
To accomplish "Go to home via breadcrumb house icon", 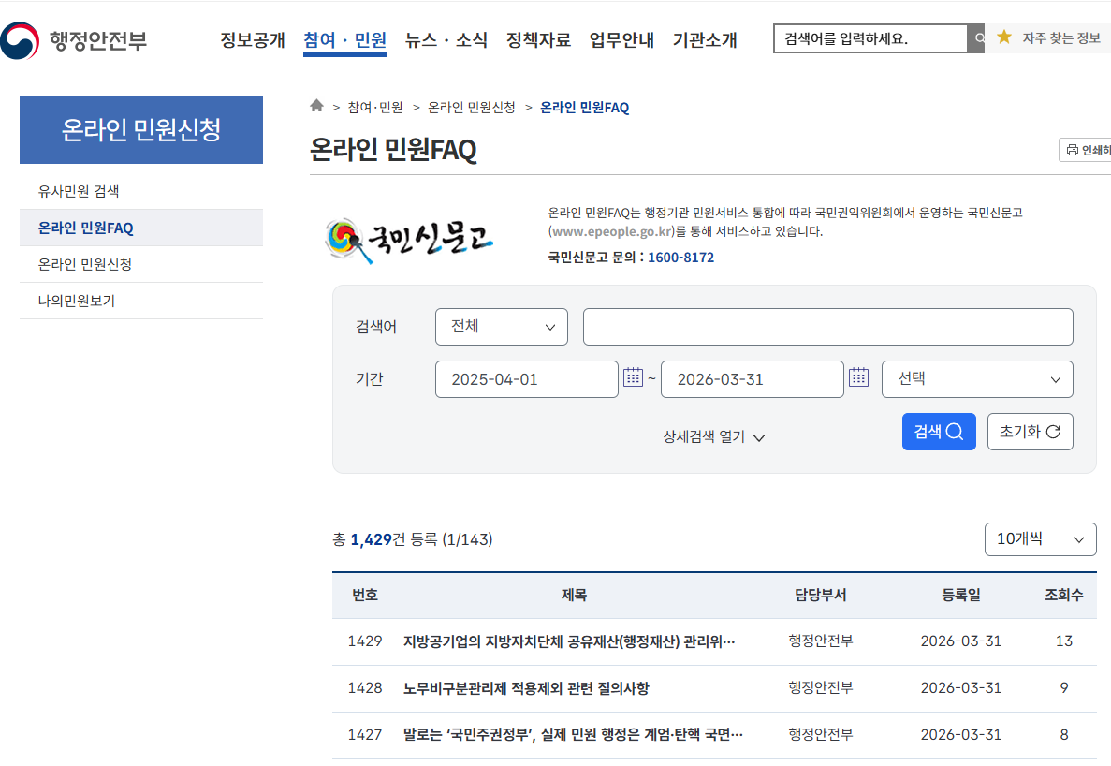I will [x=316, y=106].
